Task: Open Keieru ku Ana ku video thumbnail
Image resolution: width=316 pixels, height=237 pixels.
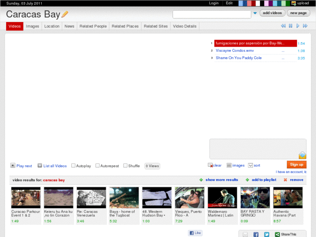Action: [59, 197]
